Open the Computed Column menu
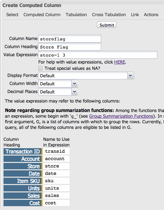164x210 pixels. tap(42, 15)
